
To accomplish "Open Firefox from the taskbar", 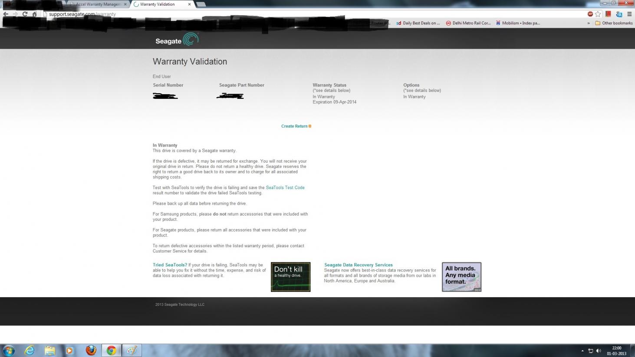I will pos(91,350).
